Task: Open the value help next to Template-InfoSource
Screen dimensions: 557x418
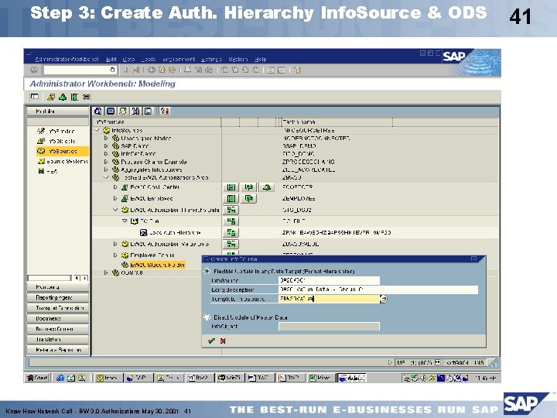Action: pyautogui.click(x=383, y=299)
